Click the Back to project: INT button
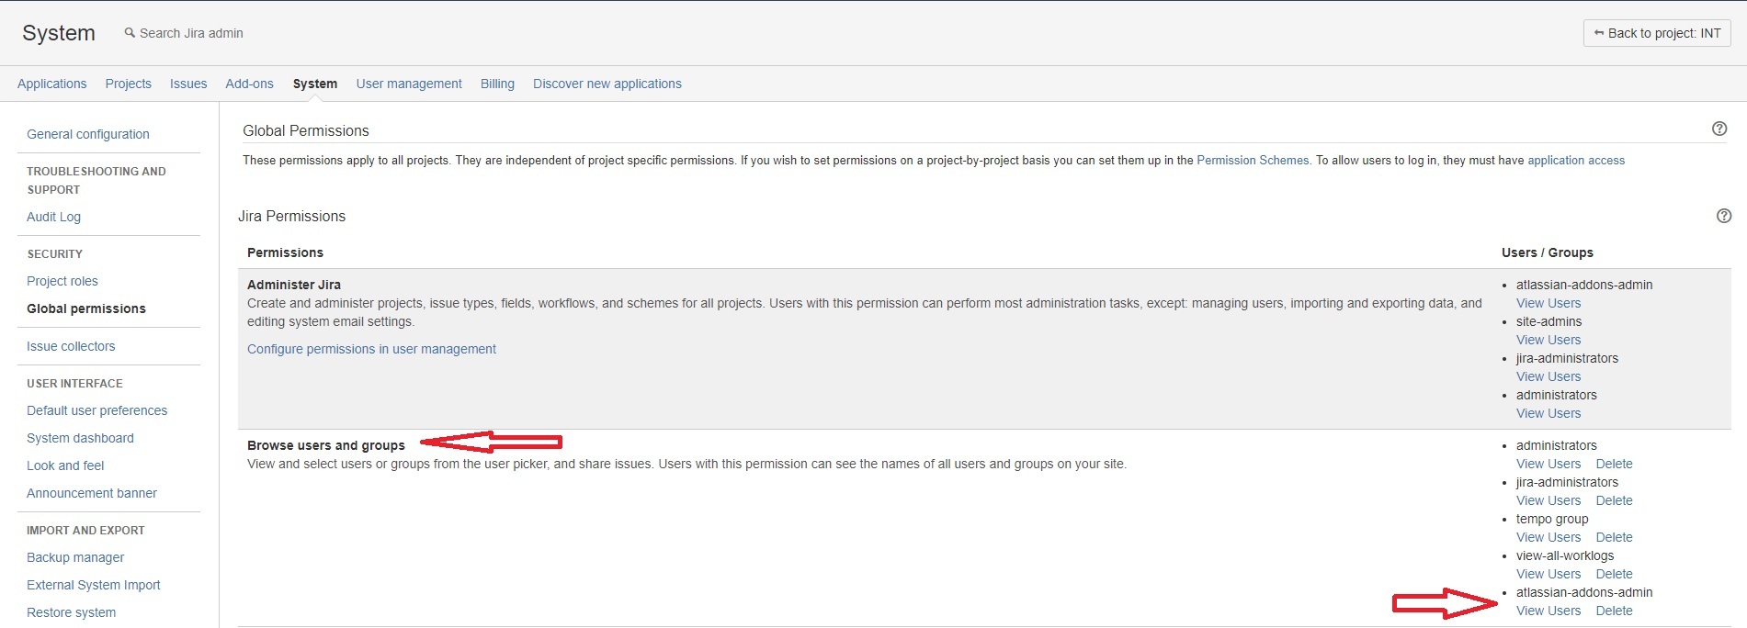Image resolution: width=1747 pixels, height=628 pixels. tap(1657, 33)
